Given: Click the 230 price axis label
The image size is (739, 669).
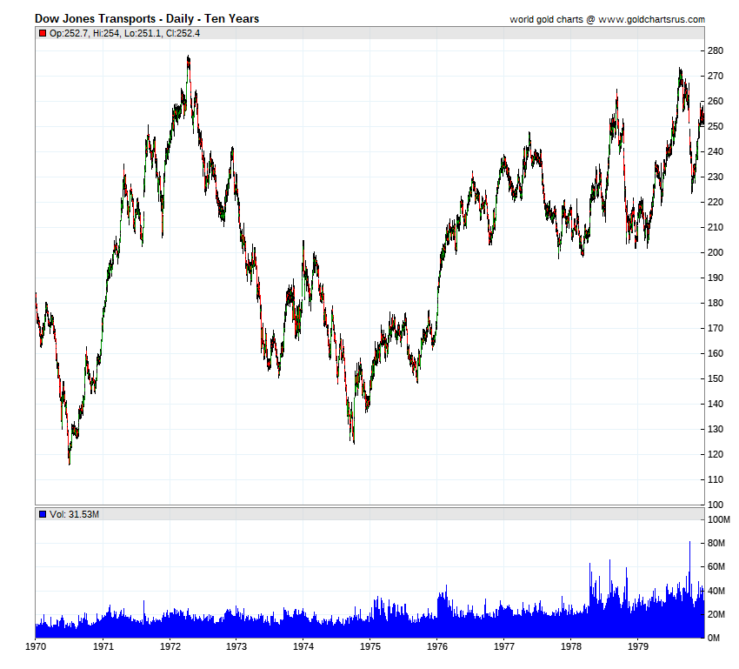Looking at the screenshot, I should point(716,177).
